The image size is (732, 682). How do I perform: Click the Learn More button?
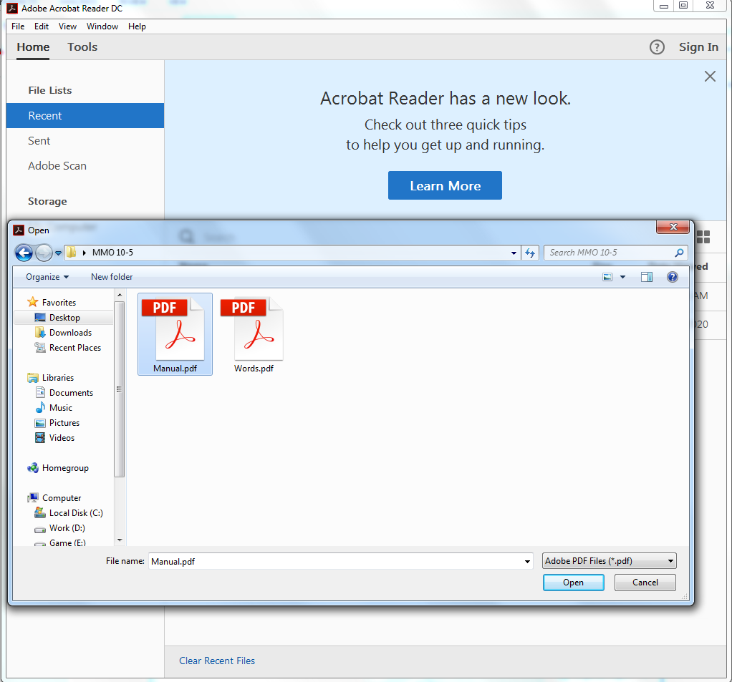pyautogui.click(x=445, y=185)
